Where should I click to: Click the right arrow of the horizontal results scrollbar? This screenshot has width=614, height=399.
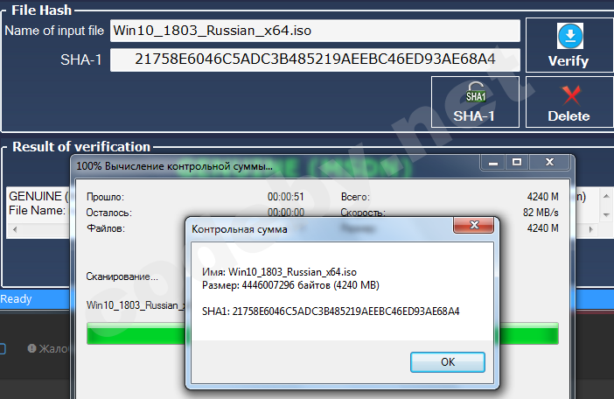[591, 229]
